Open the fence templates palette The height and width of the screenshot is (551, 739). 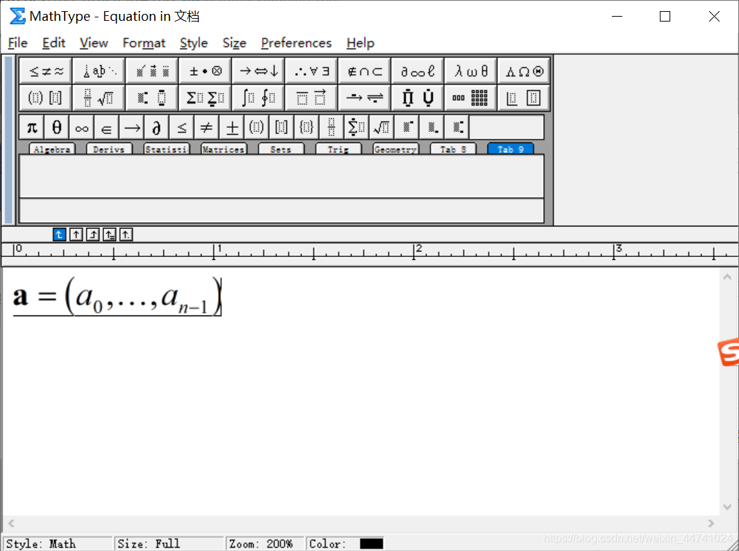pos(44,97)
